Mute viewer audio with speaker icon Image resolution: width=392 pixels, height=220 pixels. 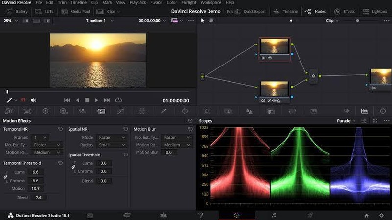point(33,100)
